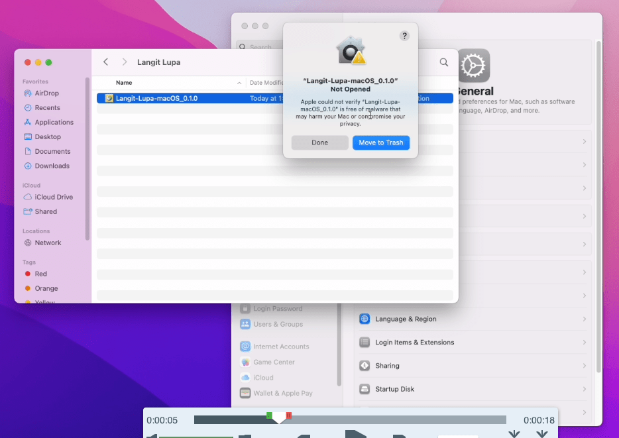Select the Orange tag in sidebar
Image resolution: width=619 pixels, height=438 pixels.
tap(46, 288)
